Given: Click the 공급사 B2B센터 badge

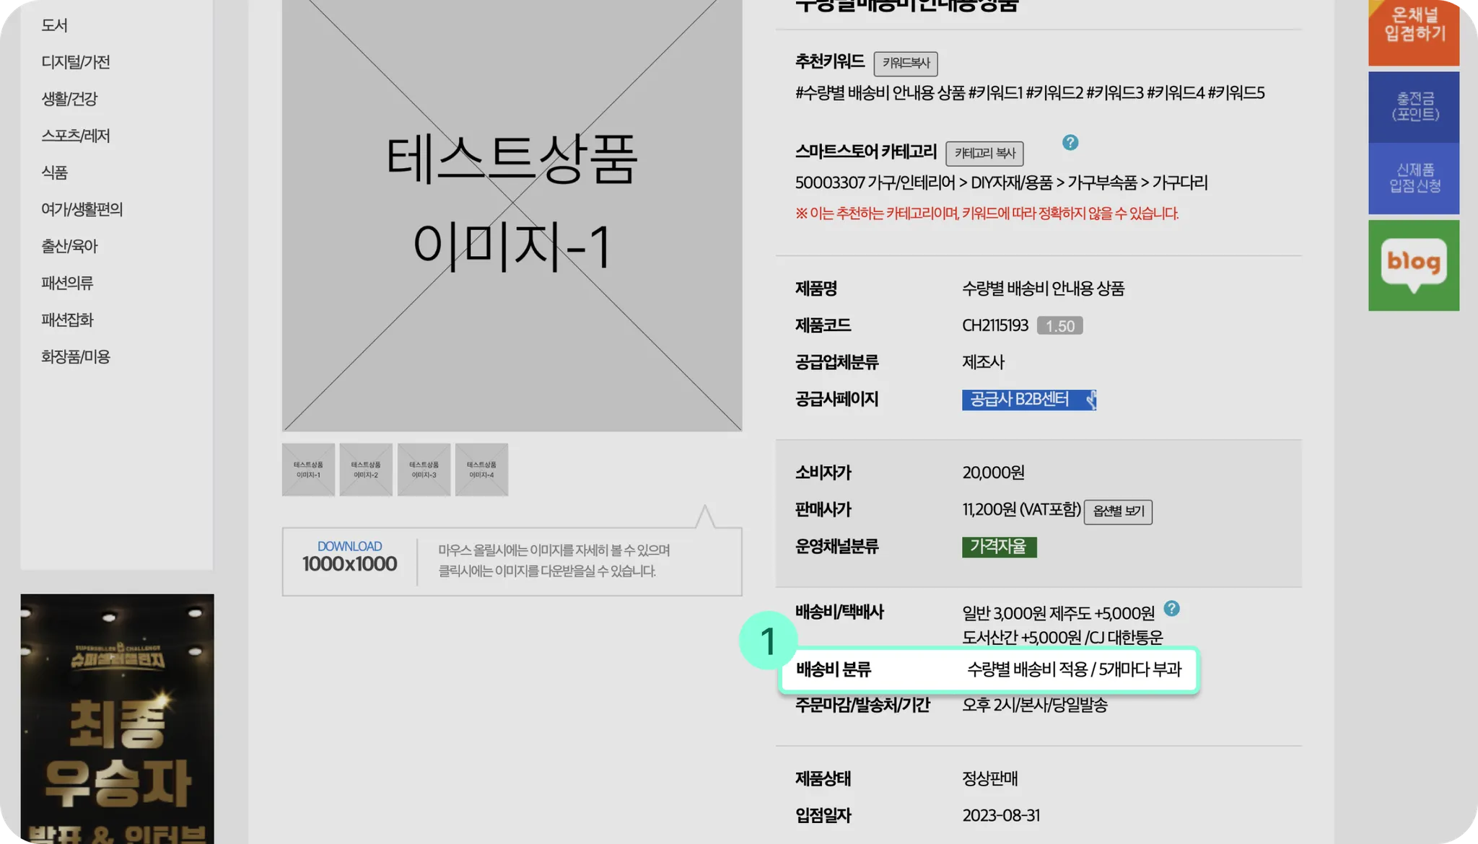Looking at the screenshot, I should [x=1028, y=400].
